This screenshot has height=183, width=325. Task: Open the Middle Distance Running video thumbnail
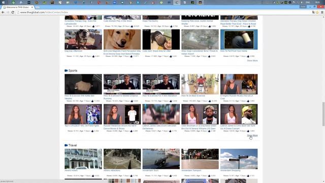click(122, 84)
